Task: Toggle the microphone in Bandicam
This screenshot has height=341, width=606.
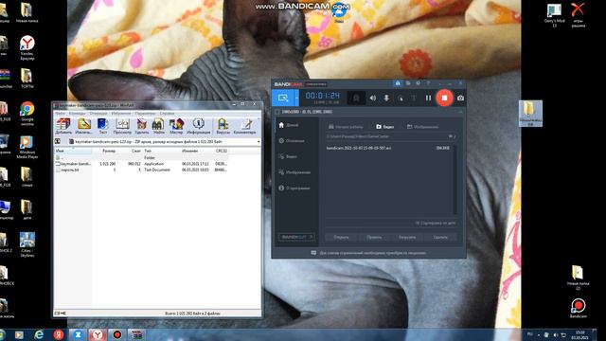Action: [386, 99]
